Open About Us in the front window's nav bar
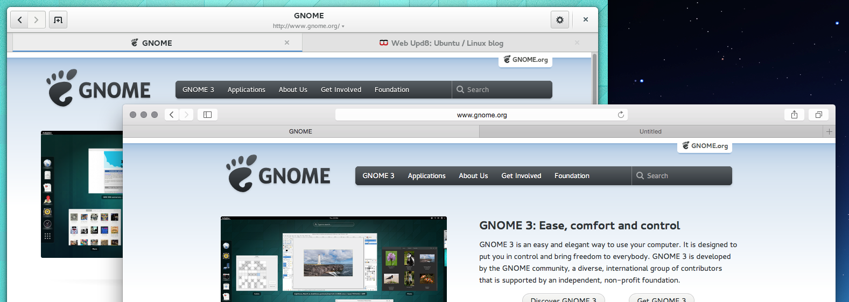 click(473, 176)
